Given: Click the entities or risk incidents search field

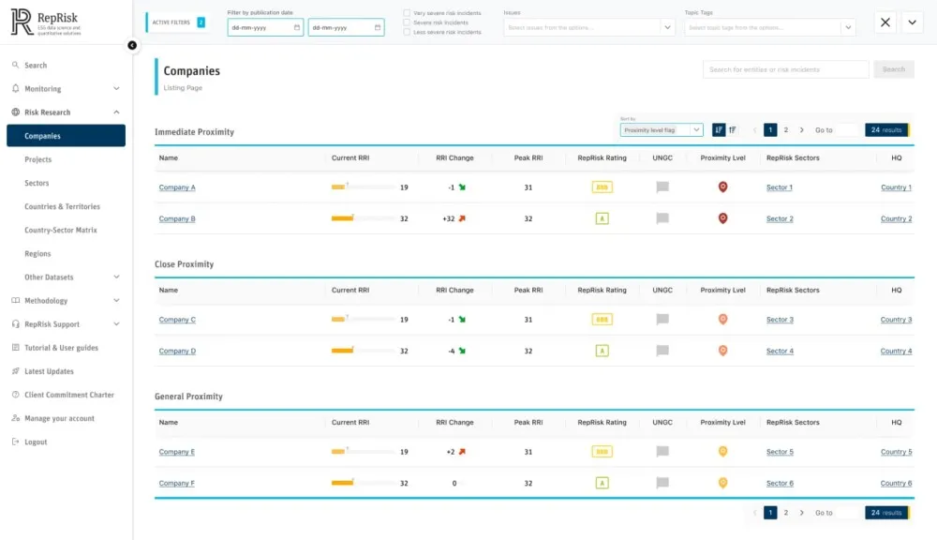Looking at the screenshot, I should tap(785, 69).
